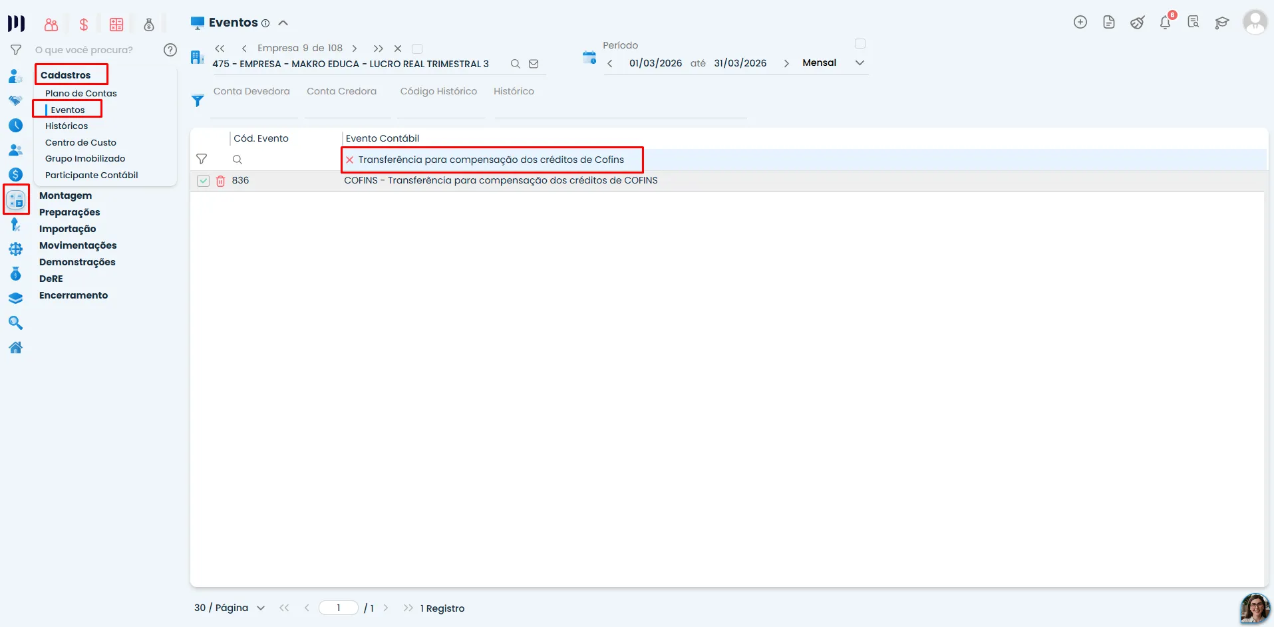
Task: Open the people module icon in top bar
Action: [51, 25]
